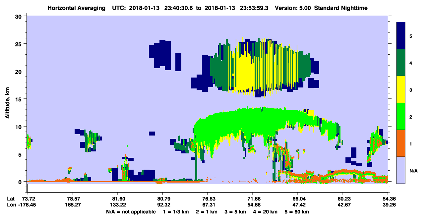Click the orange level 1 colorbar segment

pyautogui.click(x=401, y=143)
